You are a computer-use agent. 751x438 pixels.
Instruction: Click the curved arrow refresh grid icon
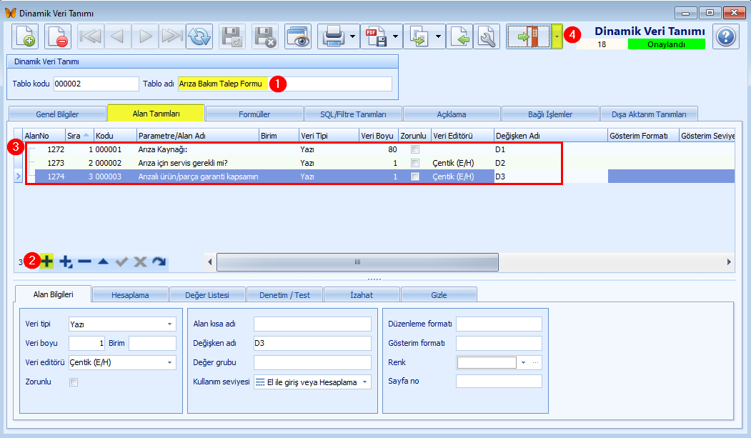159,262
